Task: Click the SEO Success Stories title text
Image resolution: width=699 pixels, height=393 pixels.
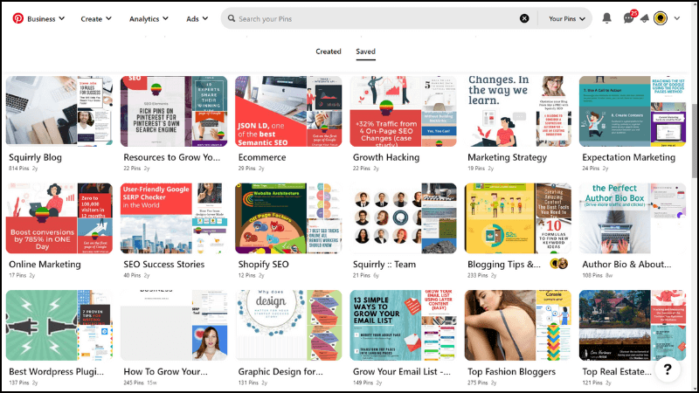Action: pos(163,265)
